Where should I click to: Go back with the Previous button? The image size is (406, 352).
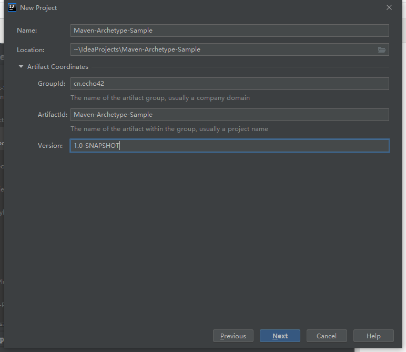point(233,336)
